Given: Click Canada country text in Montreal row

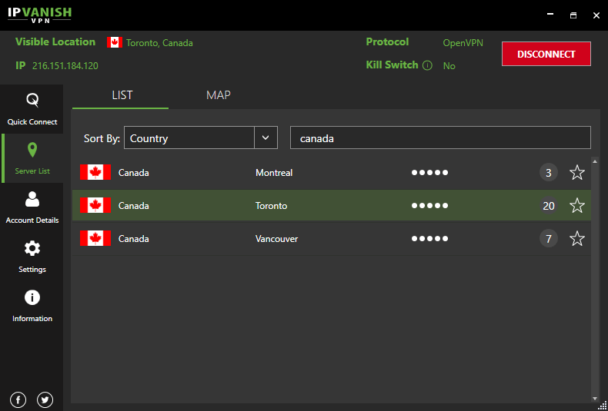Looking at the screenshot, I should (133, 173).
